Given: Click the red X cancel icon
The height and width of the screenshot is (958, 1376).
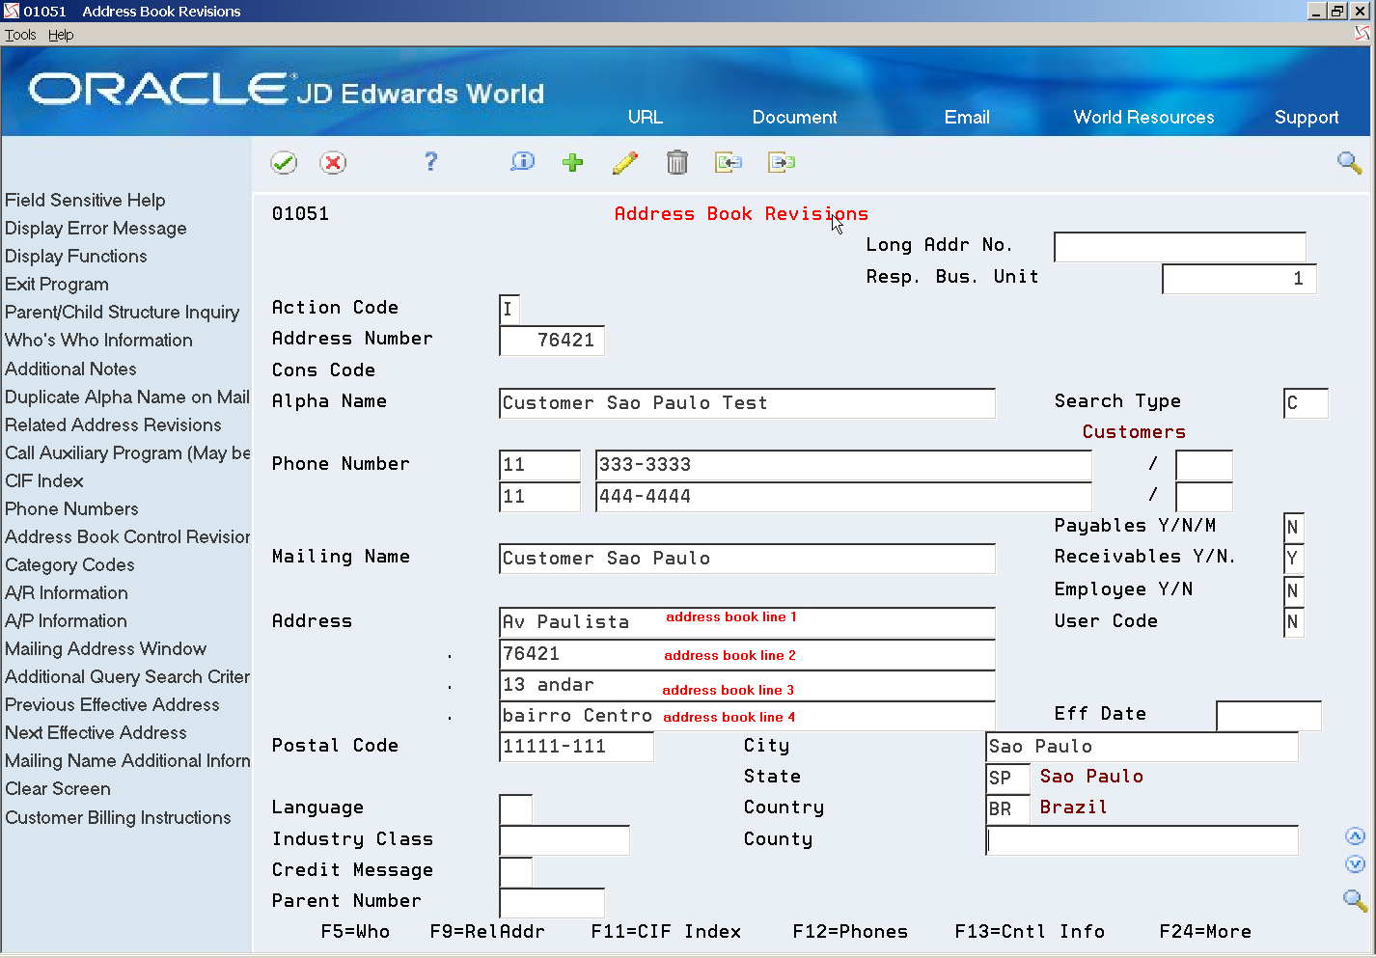Looking at the screenshot, I should click(333, 163).
